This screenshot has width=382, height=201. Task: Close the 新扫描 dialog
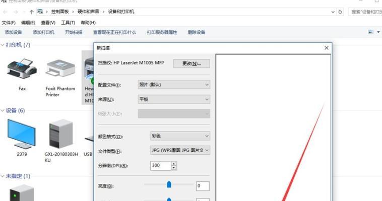[x=327, y=48]
